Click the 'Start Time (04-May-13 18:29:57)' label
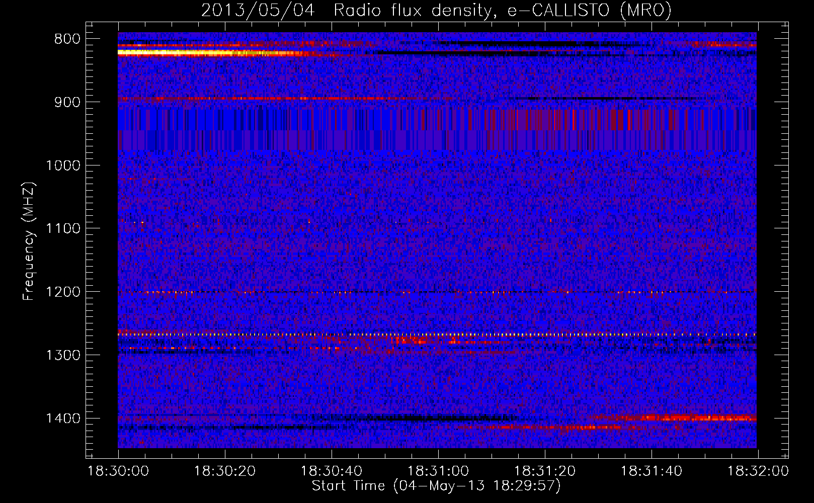 [x=436, y=486]
